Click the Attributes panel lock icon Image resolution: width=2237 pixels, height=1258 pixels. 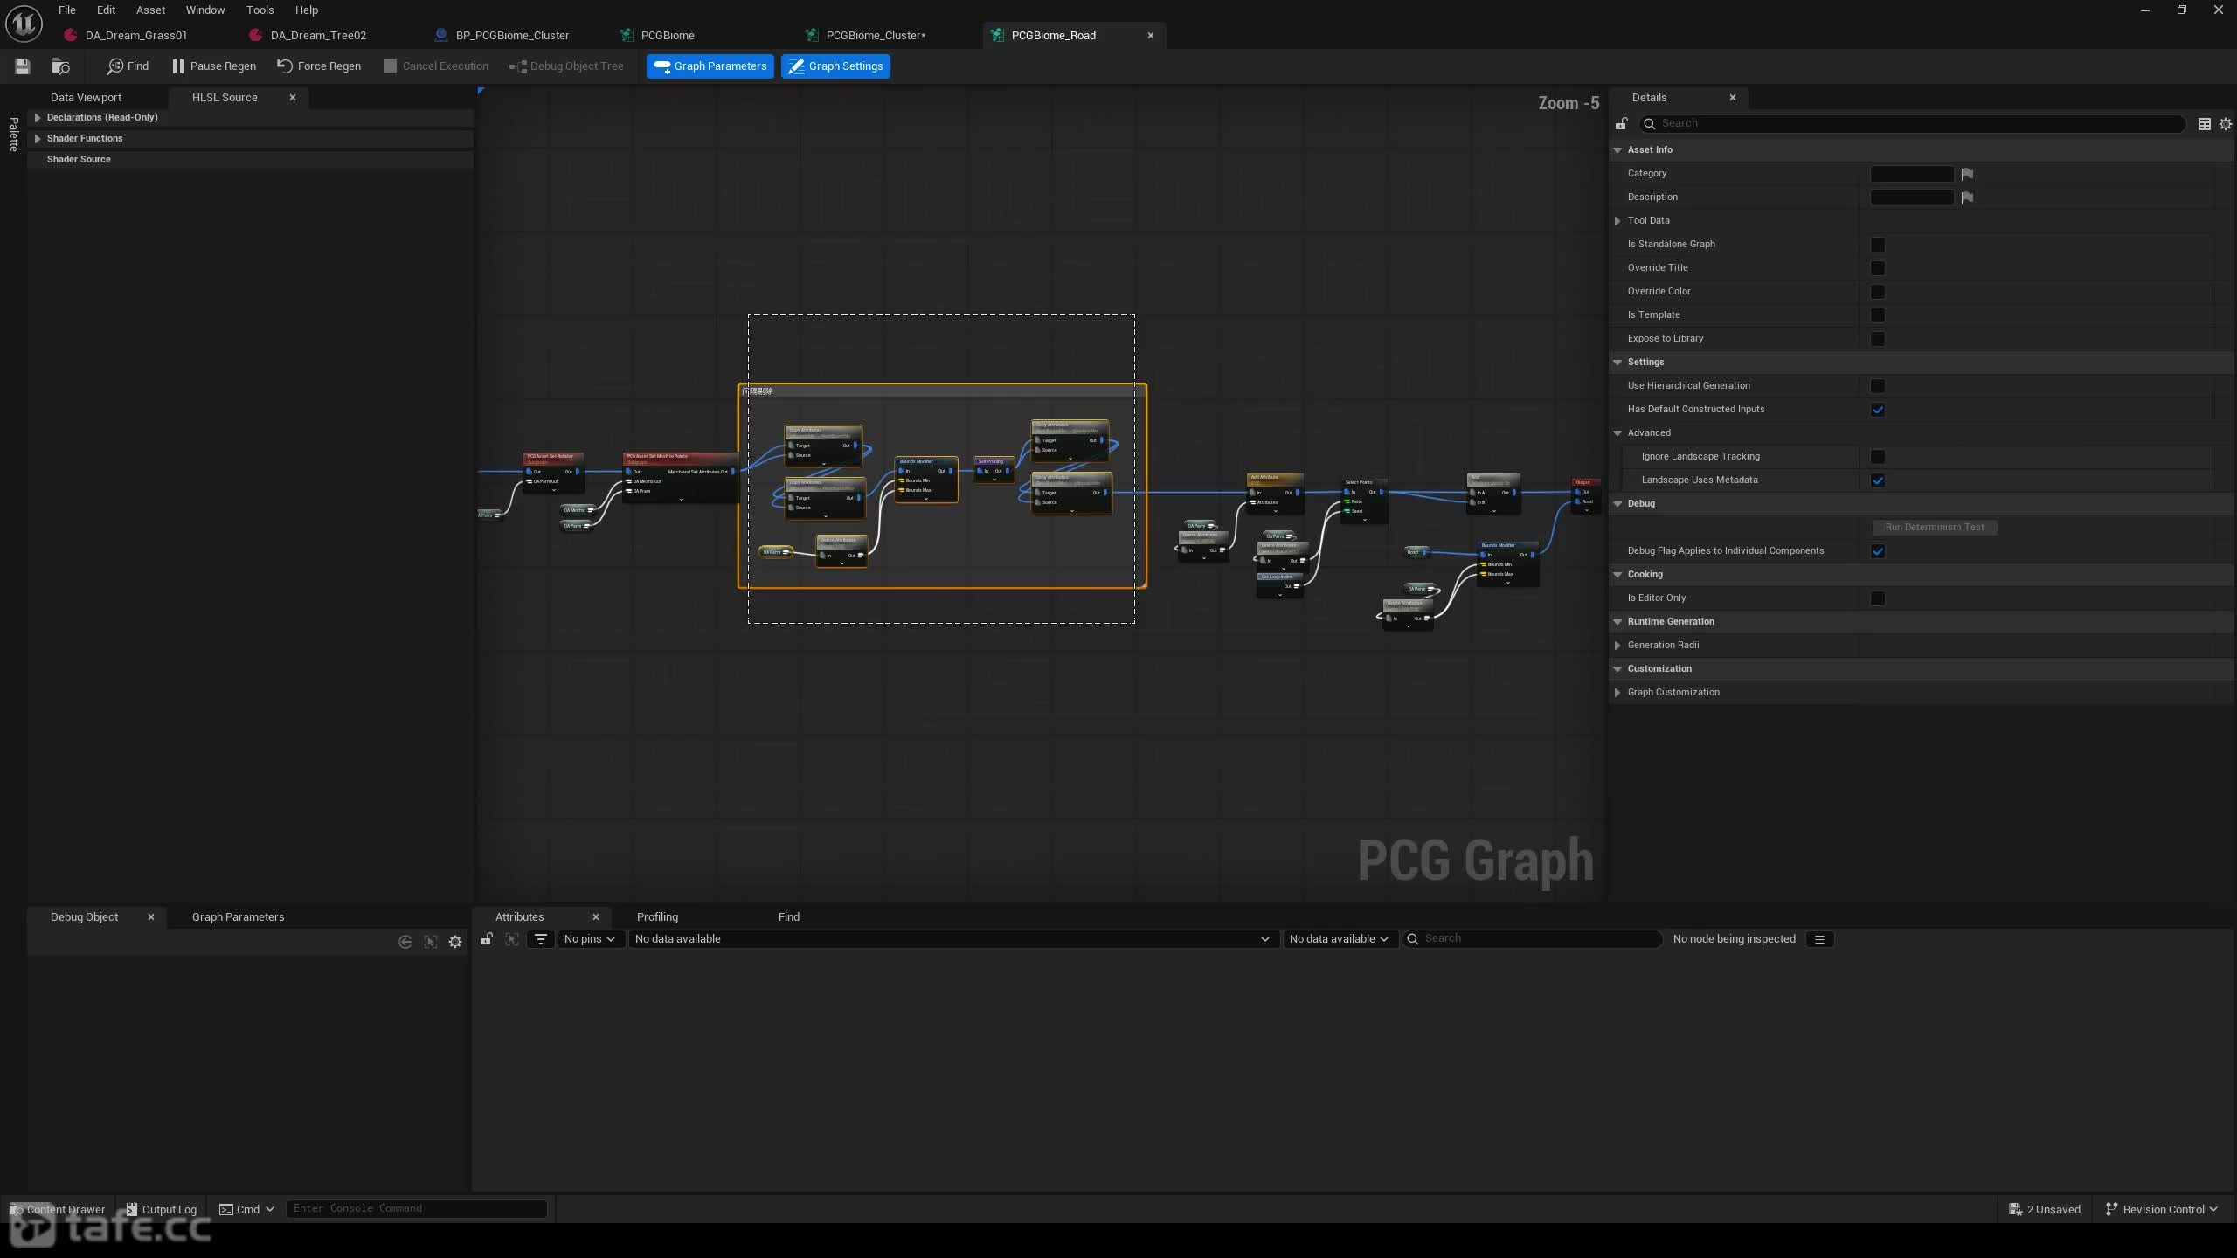487,939
